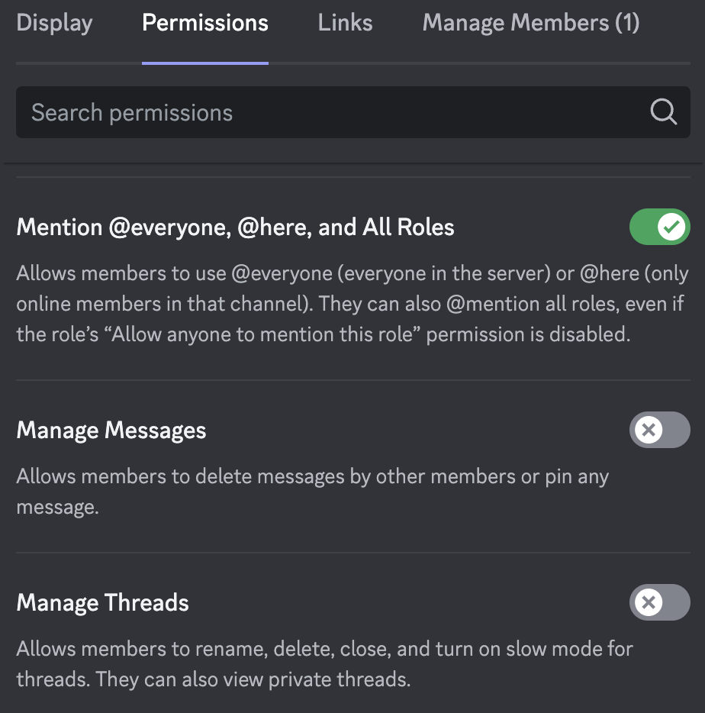This screenshot has width=705, height=713.
Task: Open the Links tab
Action: pos(345,23)
